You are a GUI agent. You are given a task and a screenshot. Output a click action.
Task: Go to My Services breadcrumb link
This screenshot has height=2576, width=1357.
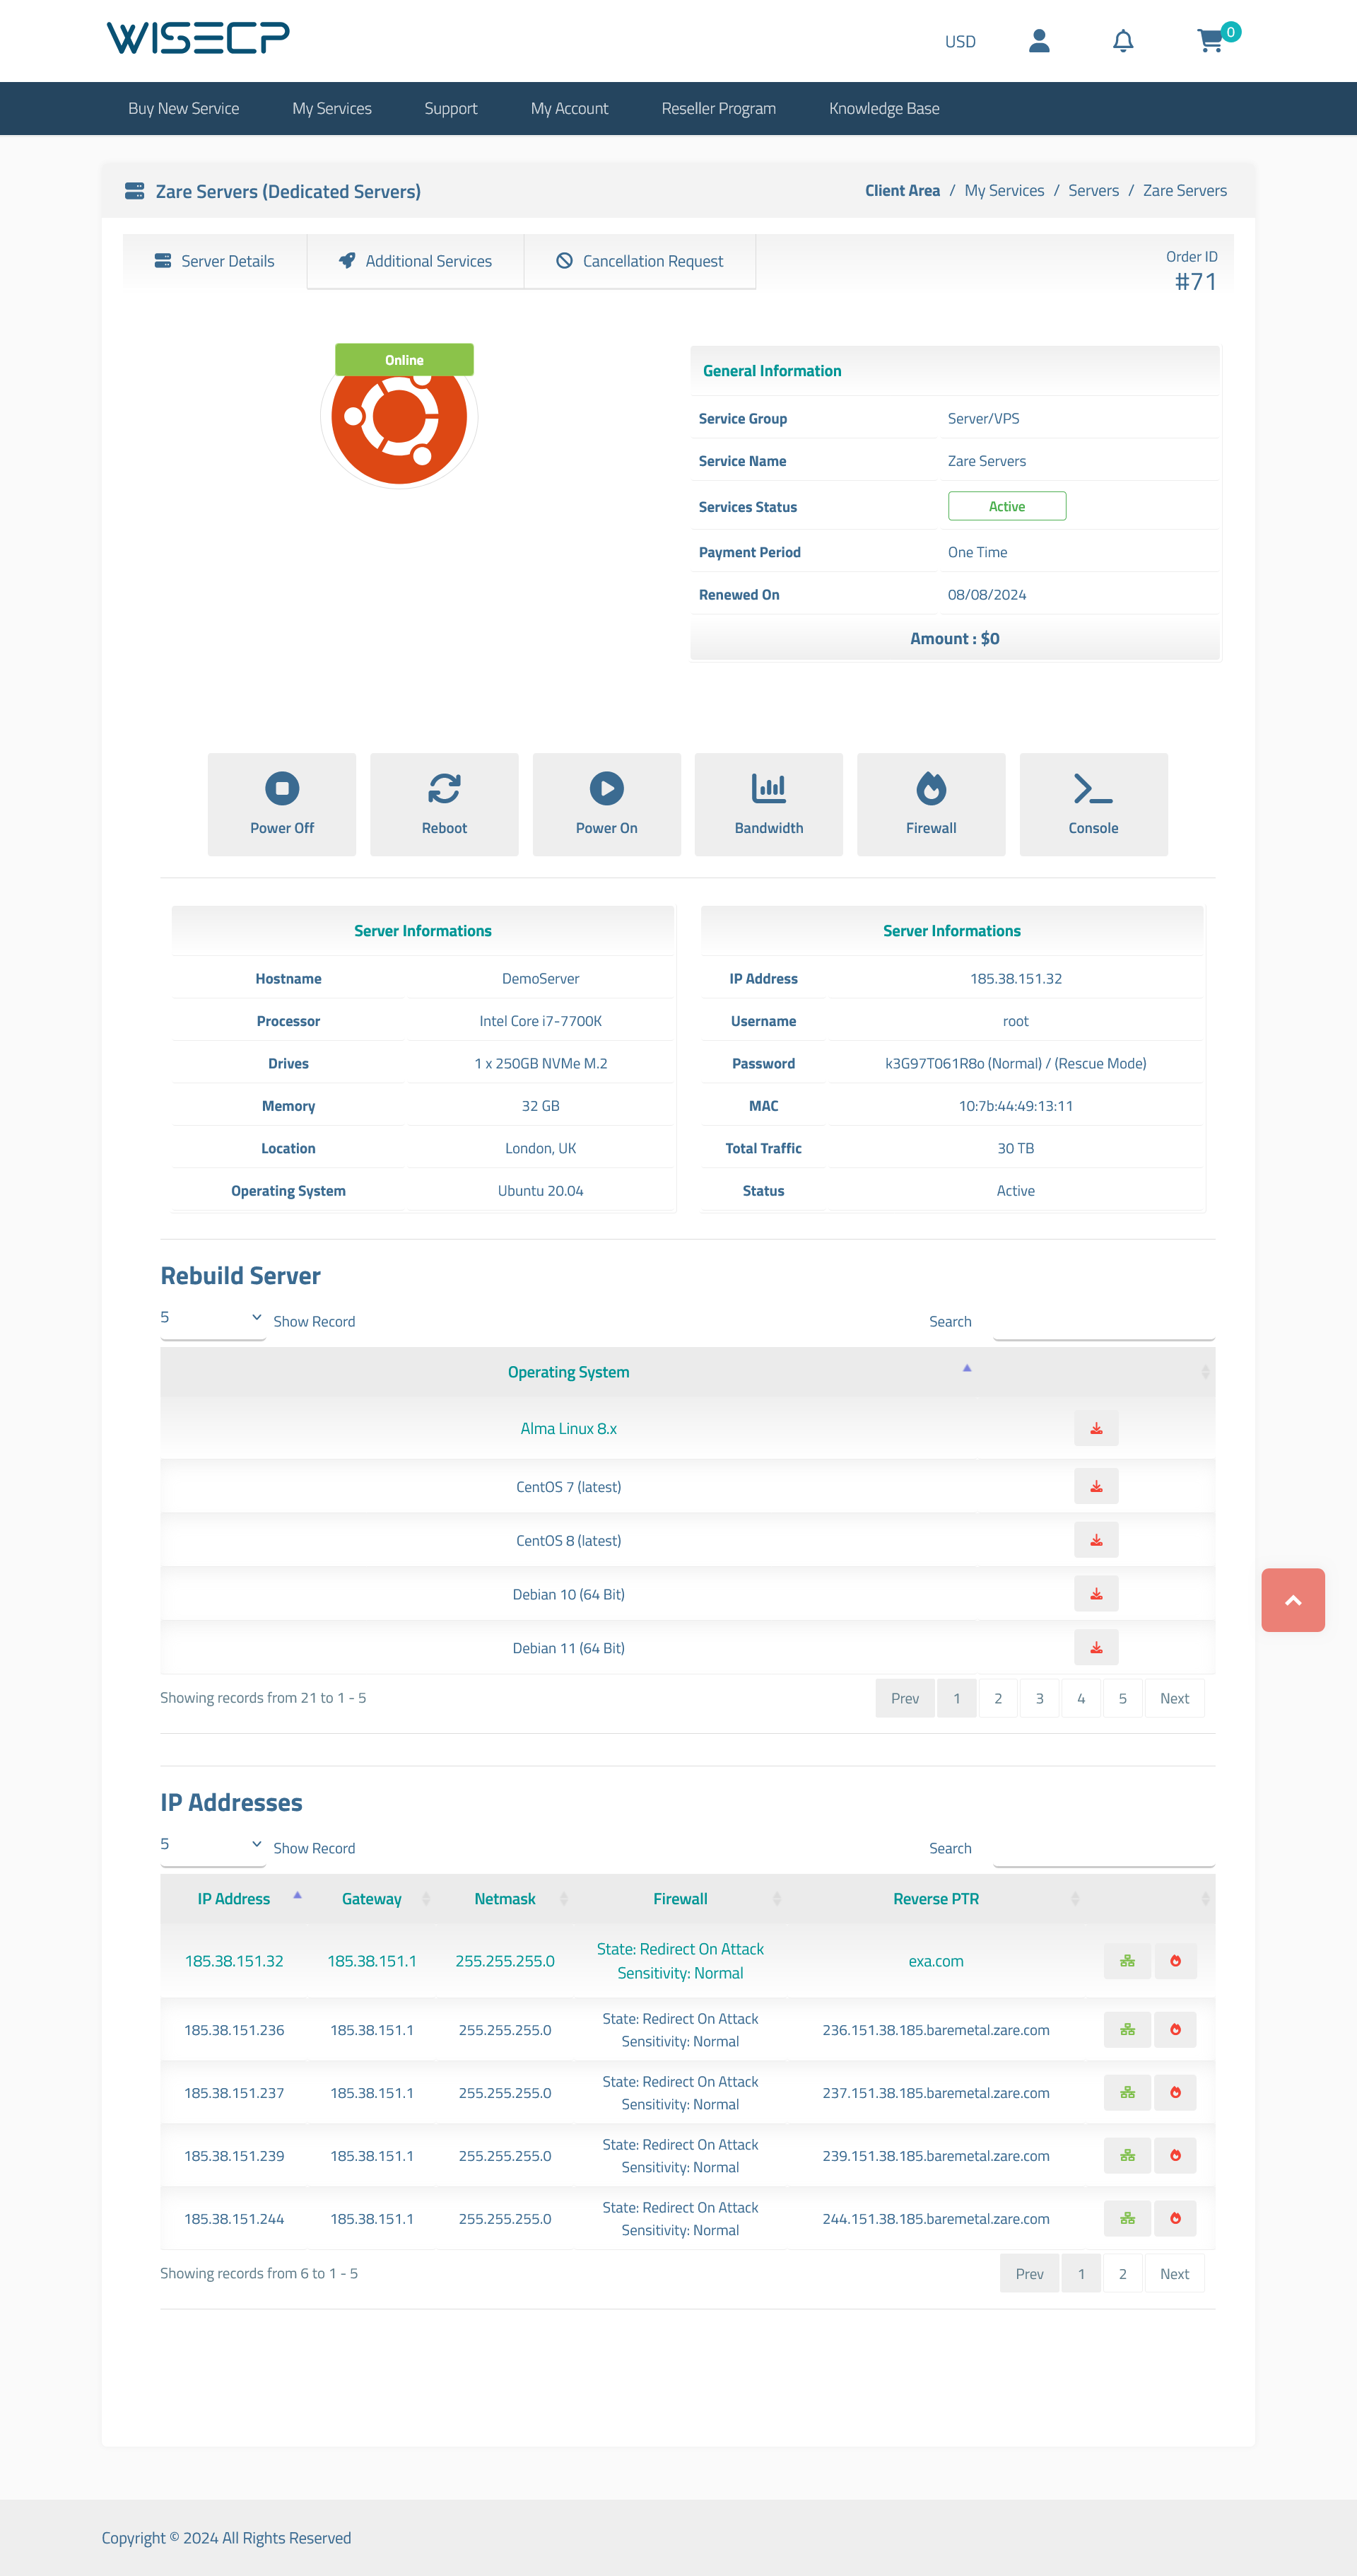1004,191
